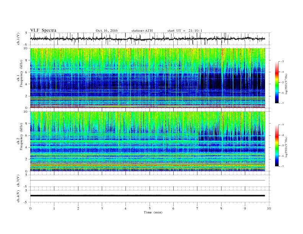This screenshot has width=303, height=234.
Task: Click time axis tick label "0"
Action: coord(30,208)
